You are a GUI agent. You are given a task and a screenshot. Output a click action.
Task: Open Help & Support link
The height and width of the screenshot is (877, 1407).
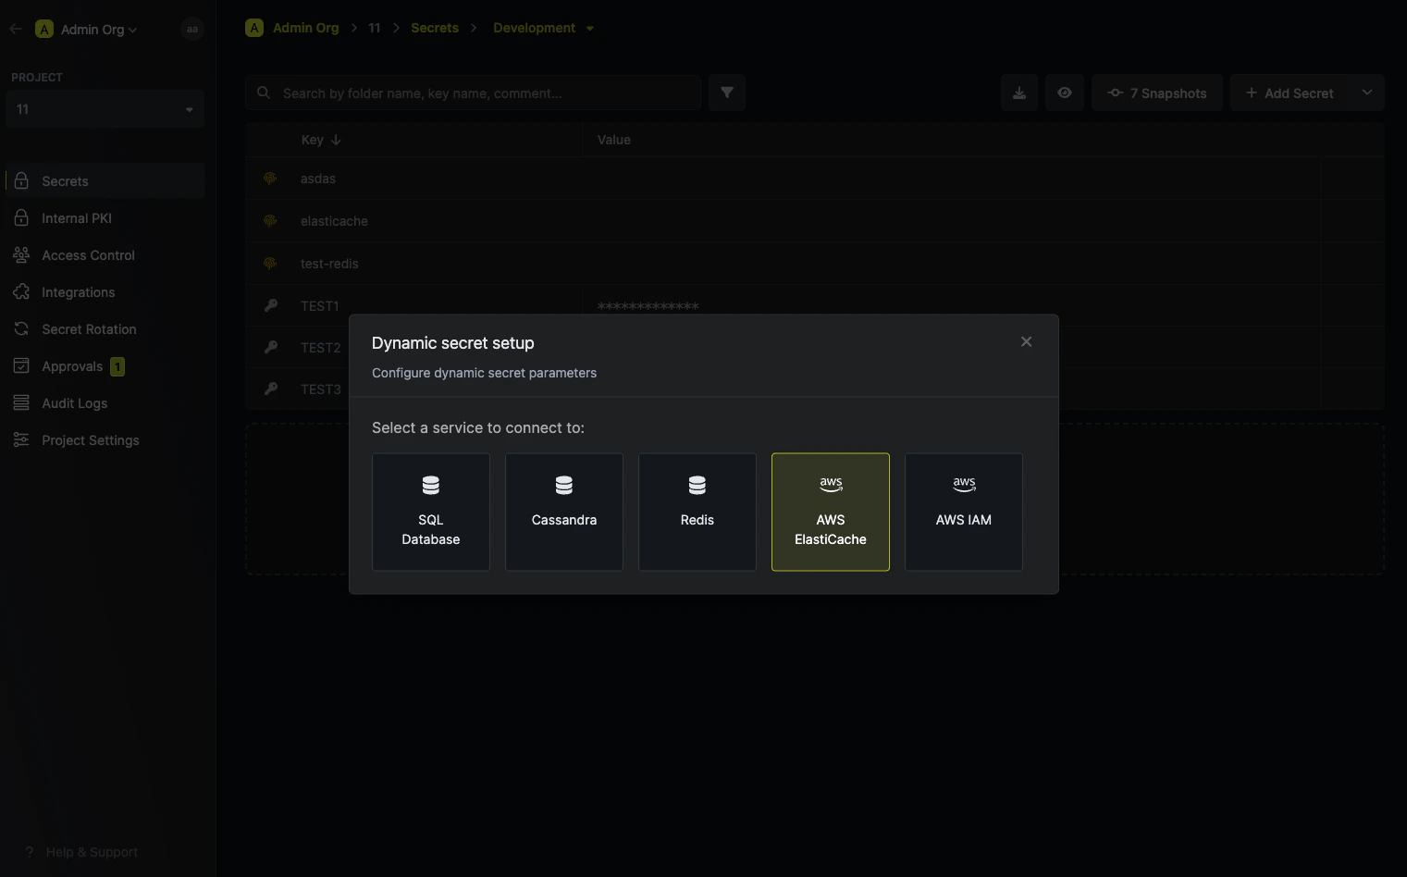point(81,852)
